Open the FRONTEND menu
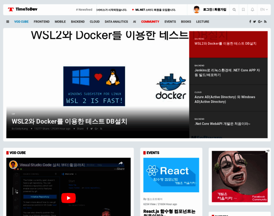The image size is (274, 216). coord(41,22)
